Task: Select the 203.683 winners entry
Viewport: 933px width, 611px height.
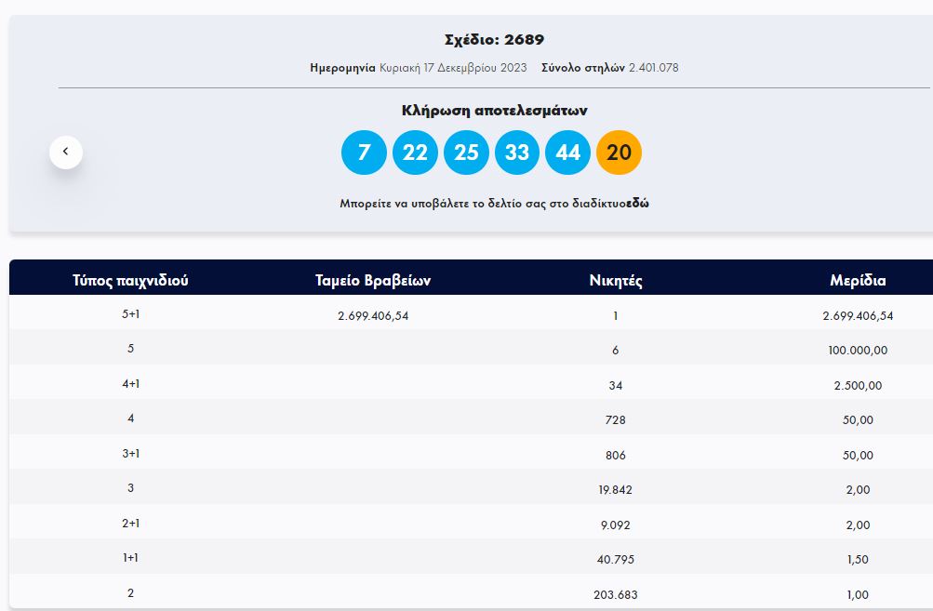Action: (x=616, y=594)
